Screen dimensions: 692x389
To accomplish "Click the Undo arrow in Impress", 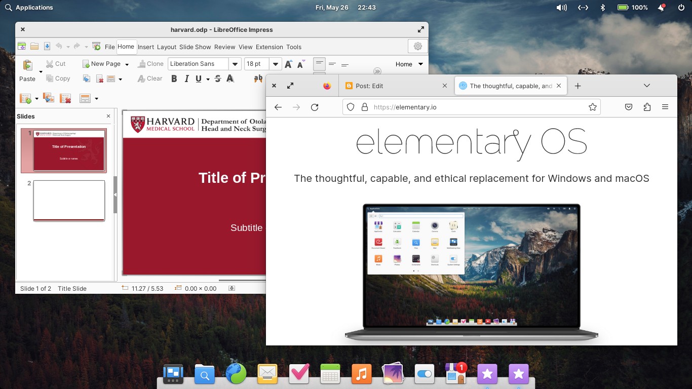I will 59,47.
